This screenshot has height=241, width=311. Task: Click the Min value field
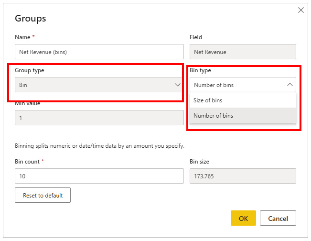[99, 118]
